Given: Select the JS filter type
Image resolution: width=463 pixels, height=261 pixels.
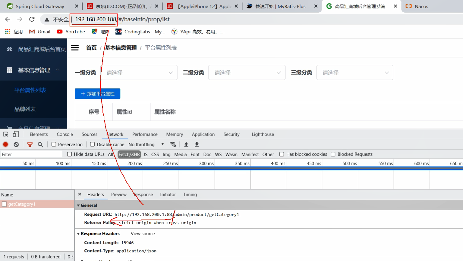Looking at the screenshot, I should (146, 154).
